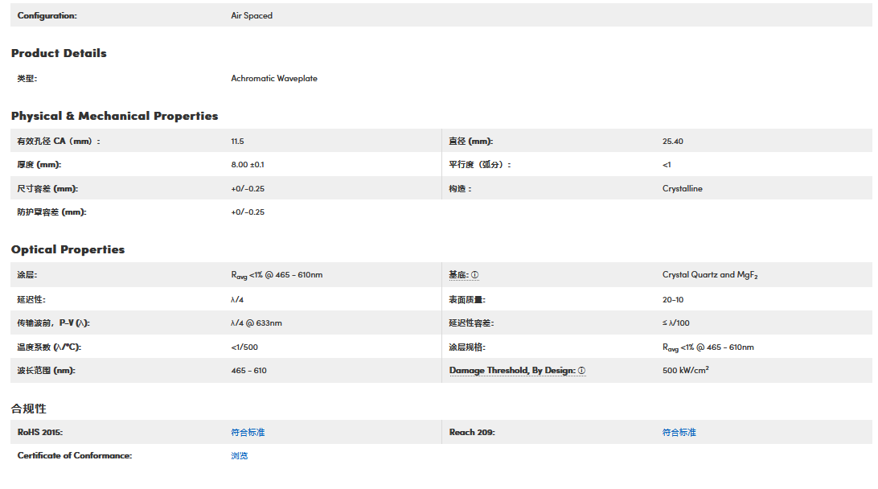Click the 基底 label with dotted underline
The height and width of the screenshot is (489, 878).
point(458,275)
